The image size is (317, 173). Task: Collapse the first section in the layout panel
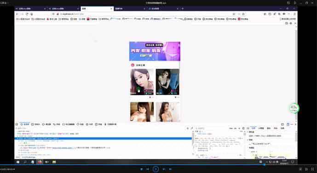(x=247, y=132)
